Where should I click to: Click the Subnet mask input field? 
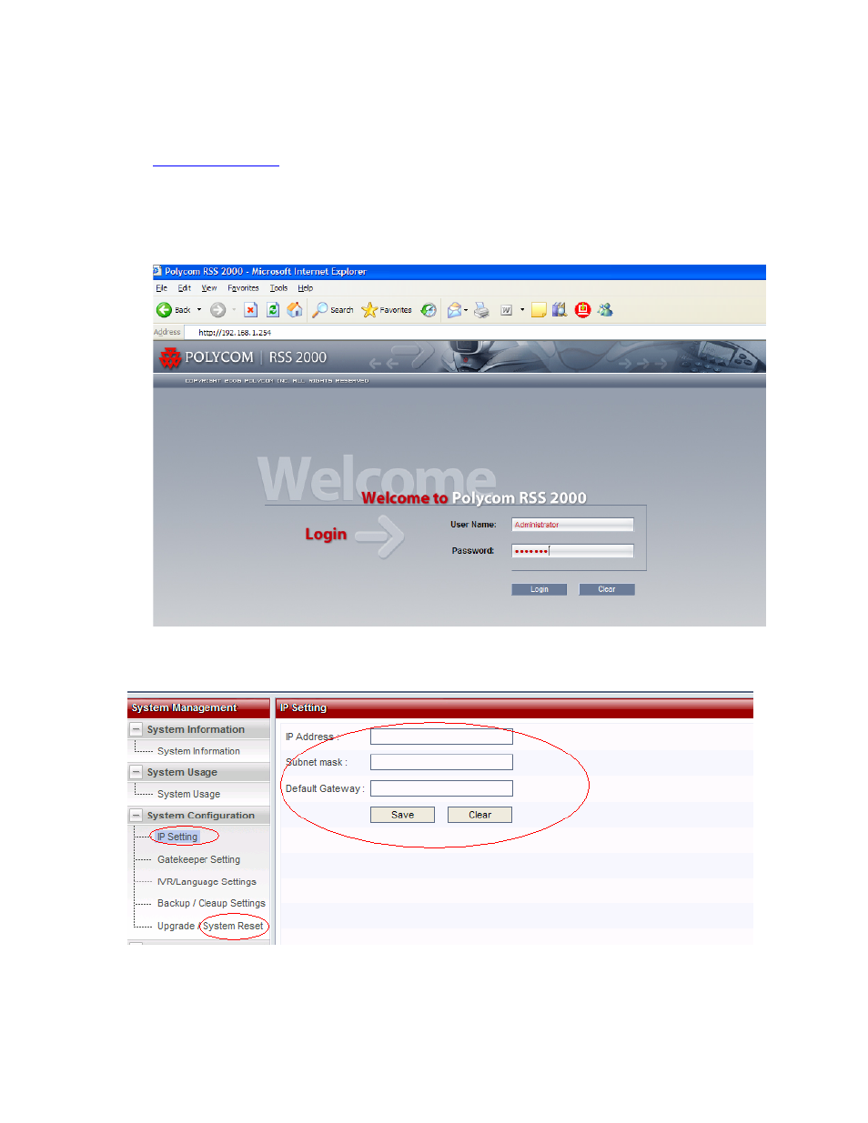point(441,762)
